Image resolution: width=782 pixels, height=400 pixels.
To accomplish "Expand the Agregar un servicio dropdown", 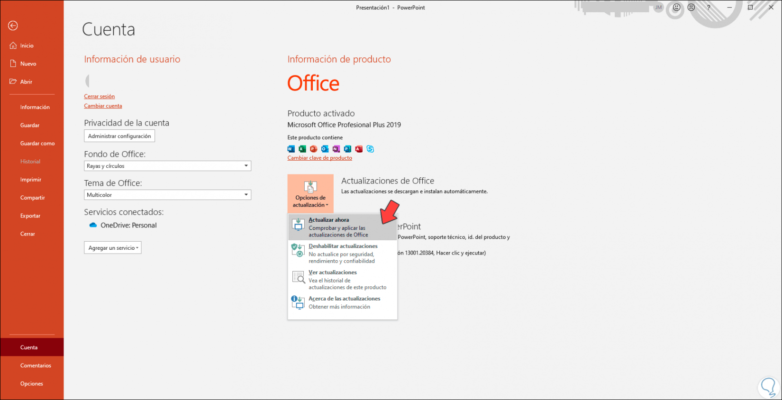I will click(x=113, y=248).
